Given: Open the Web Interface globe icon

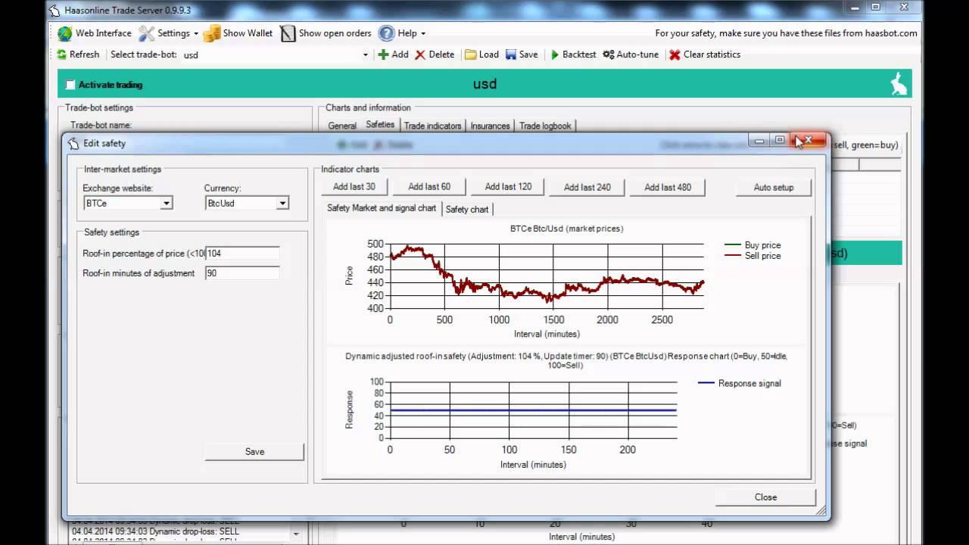Looking at the screenshot, I should point(65,33).
